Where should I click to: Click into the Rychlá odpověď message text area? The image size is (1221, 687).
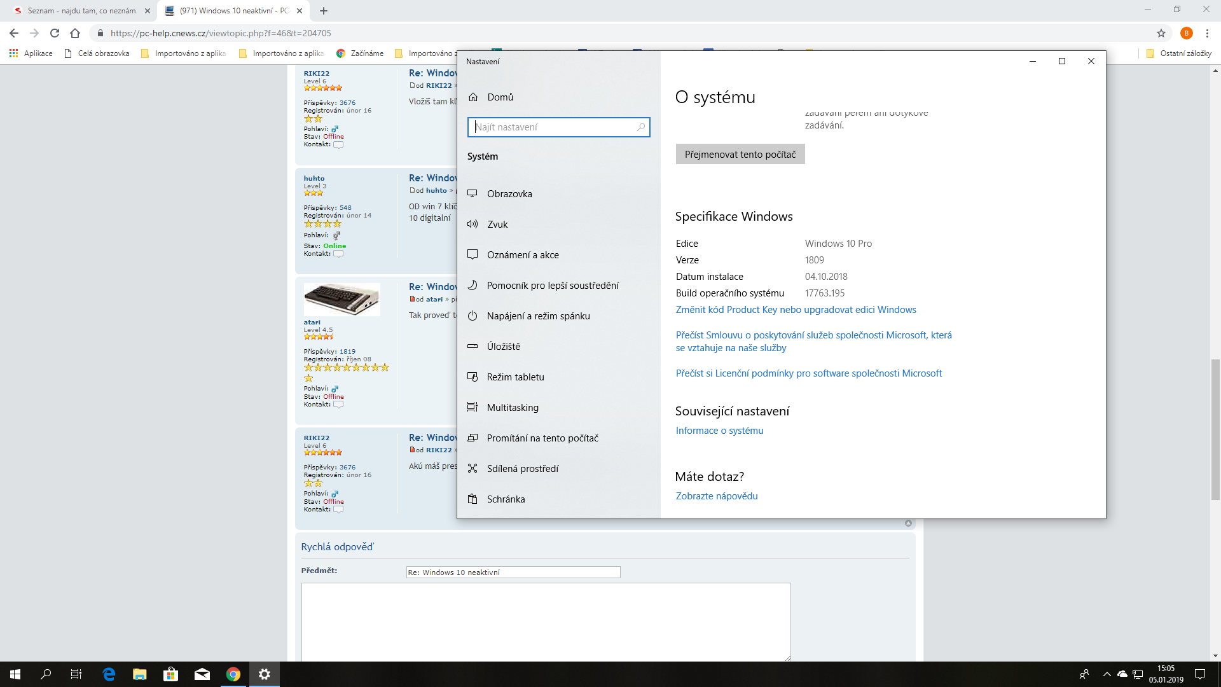[546, 621]
